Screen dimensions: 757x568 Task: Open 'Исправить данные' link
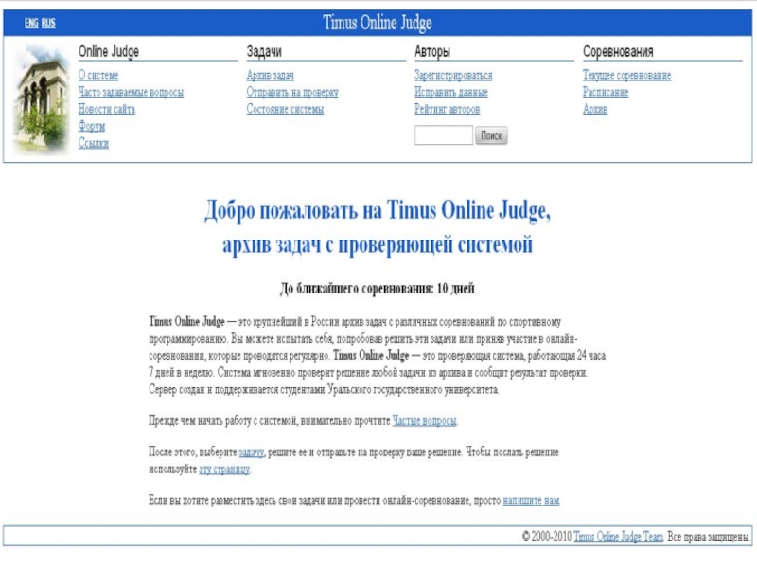(451, 92)
